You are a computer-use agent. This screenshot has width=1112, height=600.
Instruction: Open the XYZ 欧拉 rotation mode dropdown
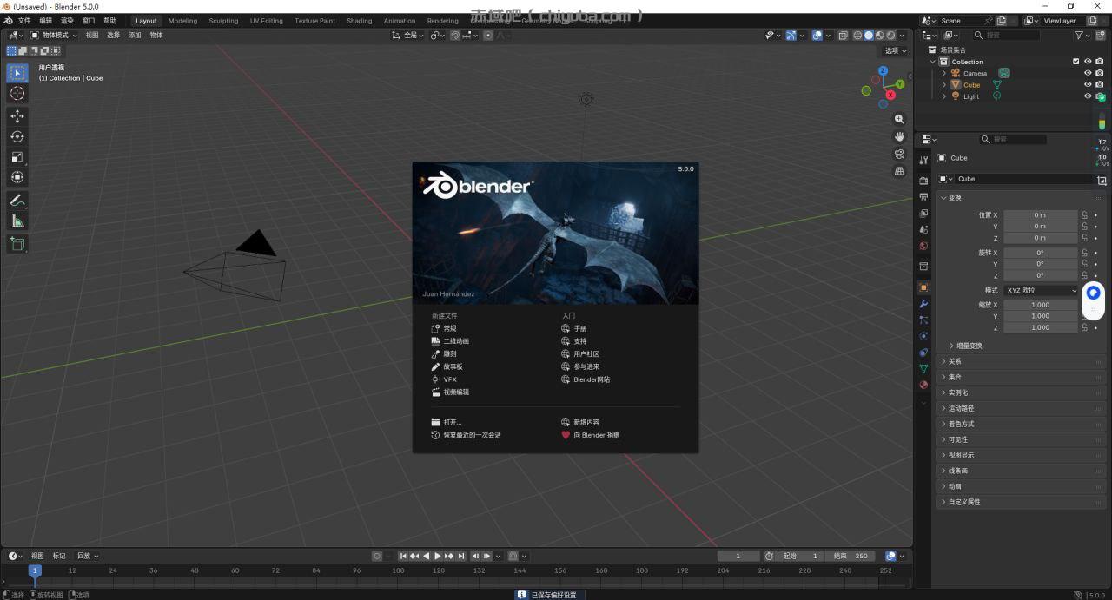1040,290
